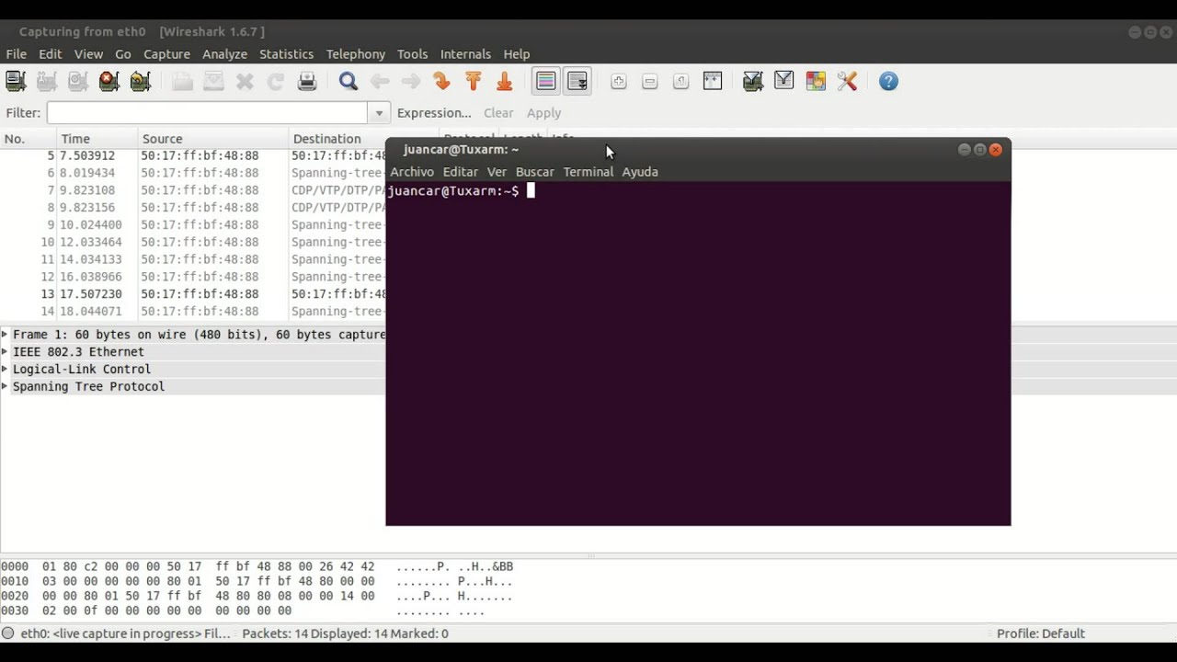Click packet count text in status bar

coord(345,633)
